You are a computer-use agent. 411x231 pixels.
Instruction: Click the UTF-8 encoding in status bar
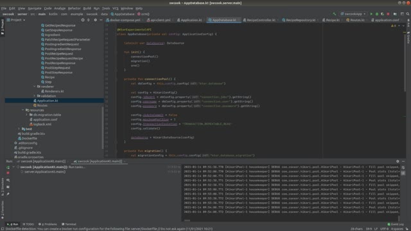click(x=384, y=229)
